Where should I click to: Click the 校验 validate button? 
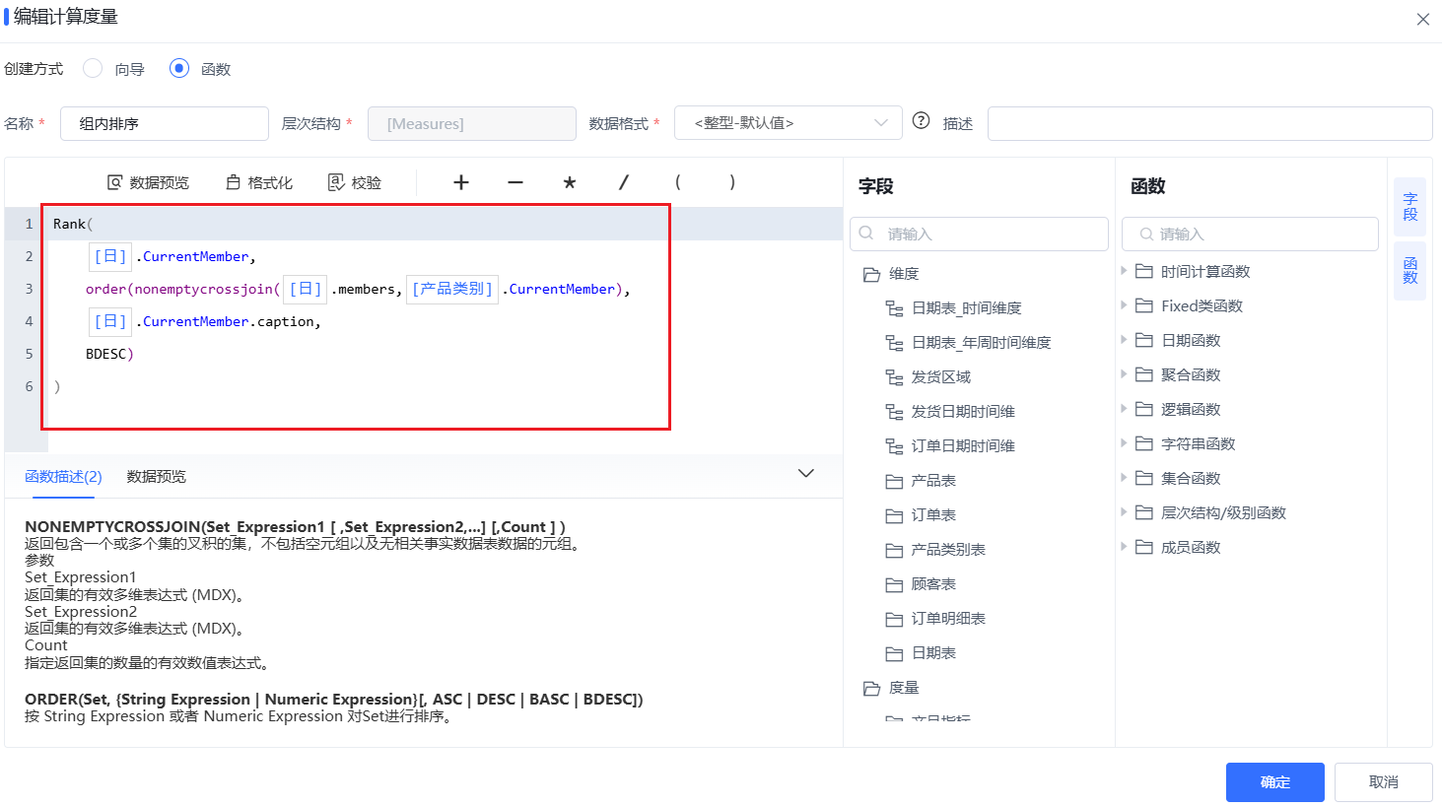[354, 182]
